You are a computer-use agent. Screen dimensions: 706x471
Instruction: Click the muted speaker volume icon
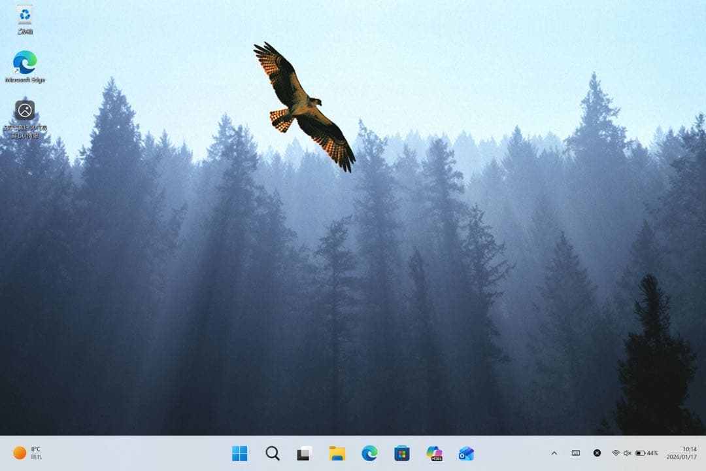pos(628,453)
